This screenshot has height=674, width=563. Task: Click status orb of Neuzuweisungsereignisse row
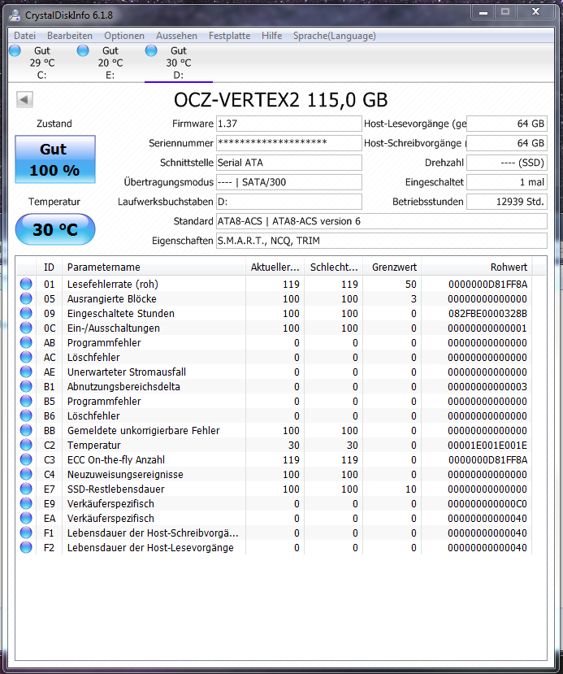tap(26, 474)
